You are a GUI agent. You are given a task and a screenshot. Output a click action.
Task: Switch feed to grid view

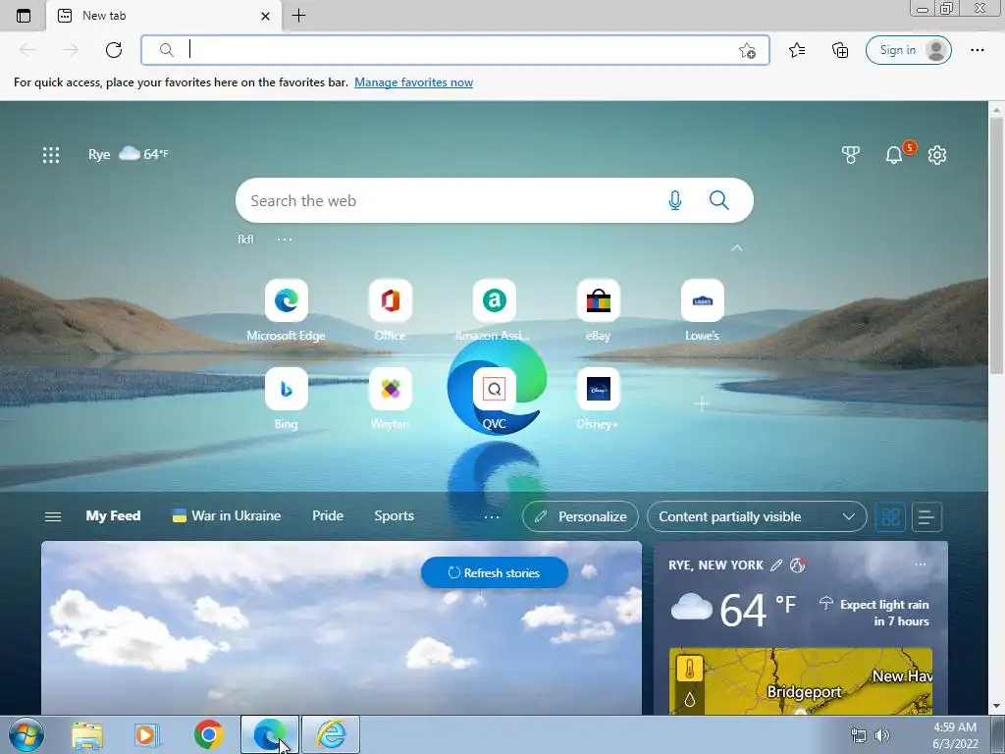[890, 516]
